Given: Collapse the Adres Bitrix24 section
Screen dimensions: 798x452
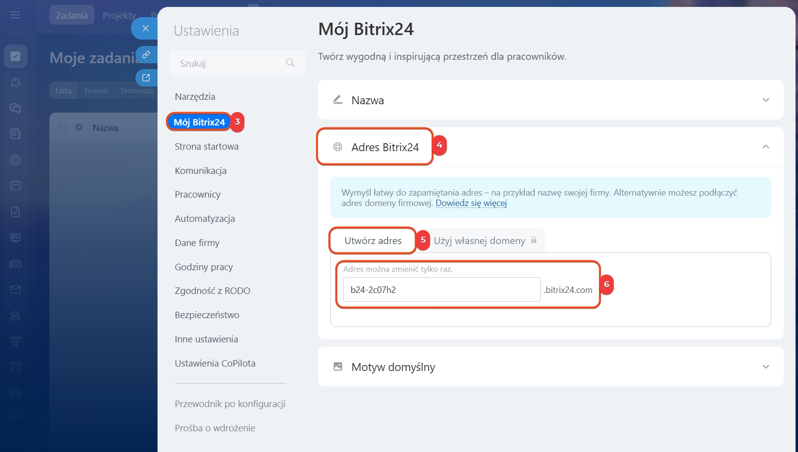Looking at the screenshot, I should pos(765,147).
